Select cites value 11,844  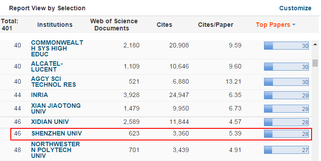pyautogui.click(x=179, y=122)
